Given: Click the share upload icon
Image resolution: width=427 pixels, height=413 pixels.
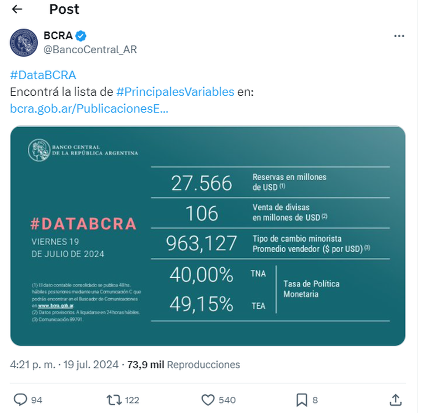Looking at the screenshot, I should (x=395, y=399).
